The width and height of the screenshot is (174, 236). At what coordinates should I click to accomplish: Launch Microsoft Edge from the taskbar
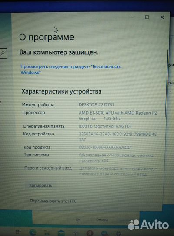coord(33,233)
